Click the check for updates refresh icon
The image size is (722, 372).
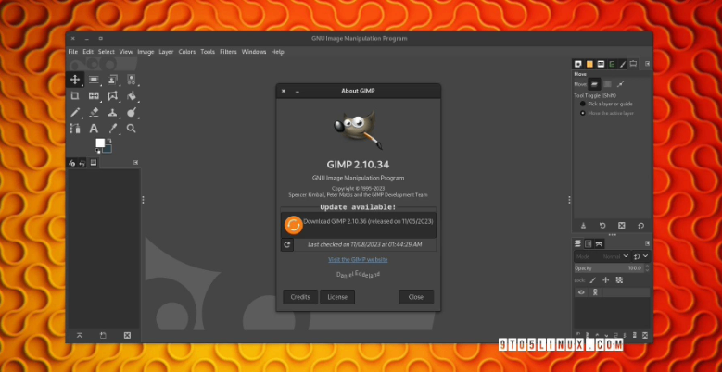(287, 244)
